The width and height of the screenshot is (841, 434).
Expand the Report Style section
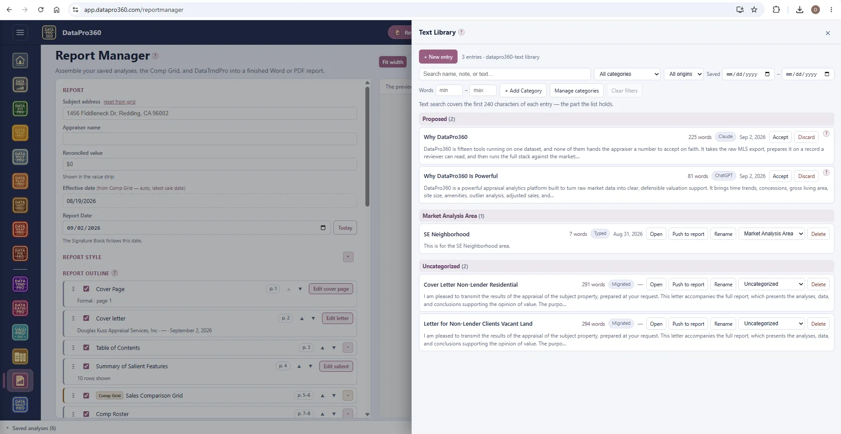pyautogui.click(x=348, y=257)
